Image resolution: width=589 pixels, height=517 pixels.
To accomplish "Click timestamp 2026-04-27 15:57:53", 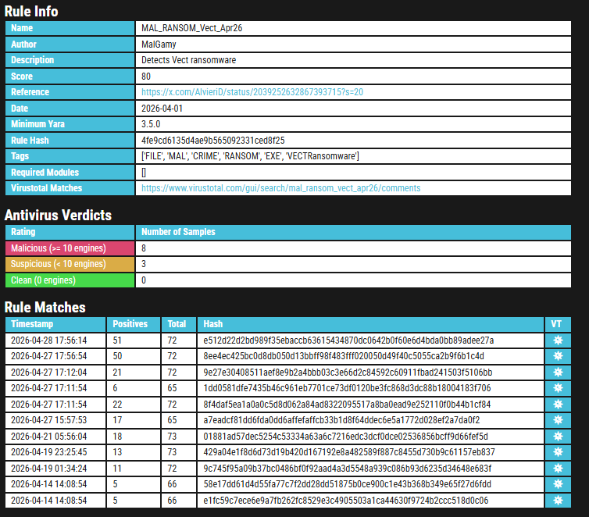I will pyautogui.click(x=49, y=419).
